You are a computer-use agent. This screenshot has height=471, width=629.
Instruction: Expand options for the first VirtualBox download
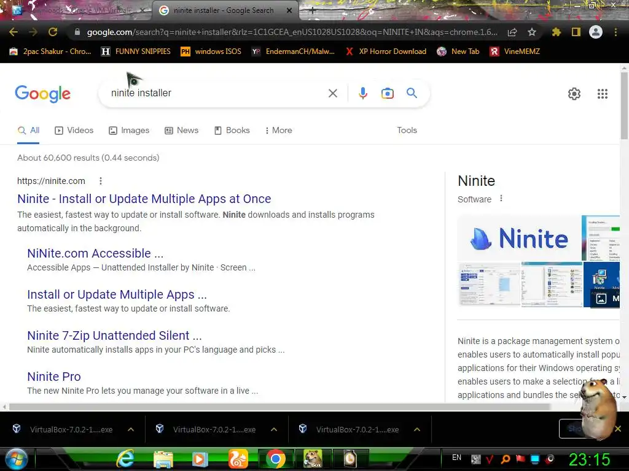pos(131,429)
